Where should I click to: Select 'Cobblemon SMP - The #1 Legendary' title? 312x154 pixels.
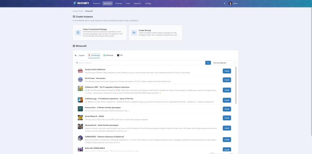(107, 87)
